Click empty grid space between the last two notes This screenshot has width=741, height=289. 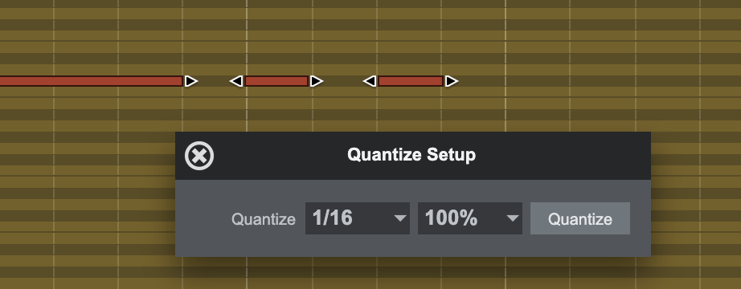[x=343, y=81]
